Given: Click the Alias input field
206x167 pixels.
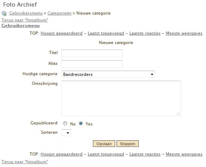Looking at the screenshot, I should tap(92, 64).
